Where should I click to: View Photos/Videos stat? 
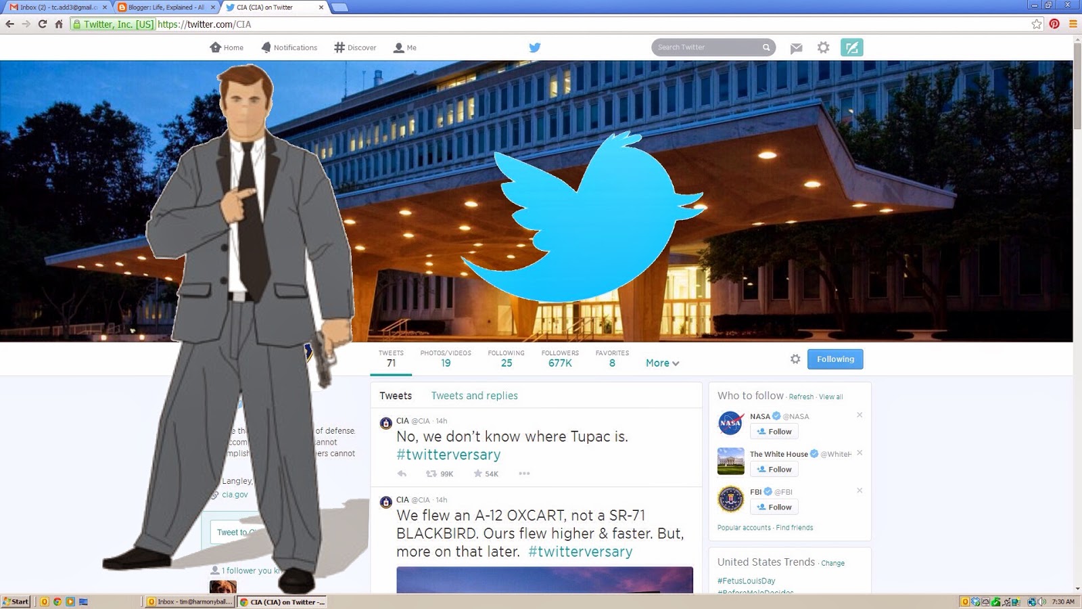point(446,359)
